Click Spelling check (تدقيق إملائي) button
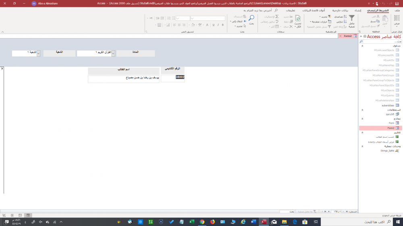The height and width of the screenshot is (226, 403). [x=270, y=22]
